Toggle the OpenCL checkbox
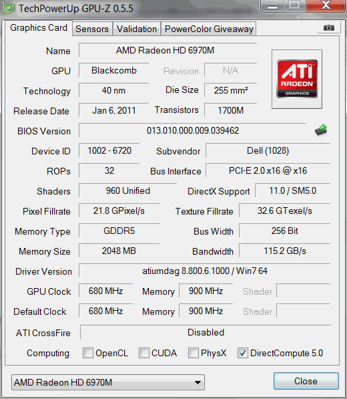The image size is (347, 399). click(88, 353)
